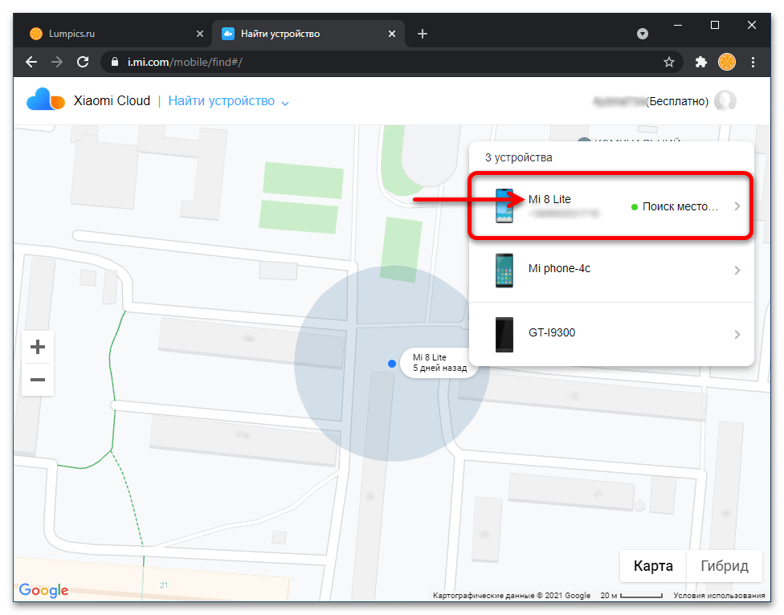Click the 20 м map scale control
The height and width of the screenshot is (615, 784).
631,596
